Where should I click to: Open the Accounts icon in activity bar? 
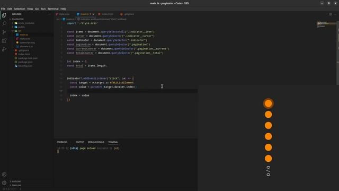[x=4, y=175]
